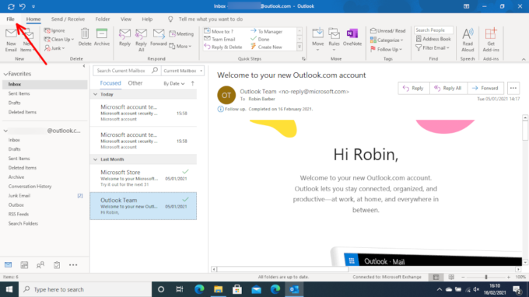Archive the selected message
Screen dimensions: 529x297
(x=102, y=37)
